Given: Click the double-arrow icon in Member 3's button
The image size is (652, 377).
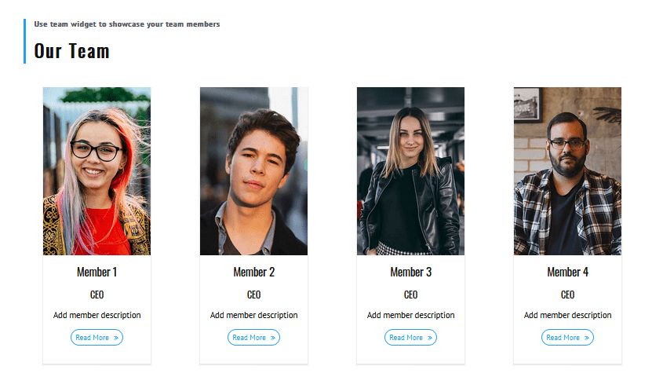Looking at the screenshot, I should coord(429,338).
